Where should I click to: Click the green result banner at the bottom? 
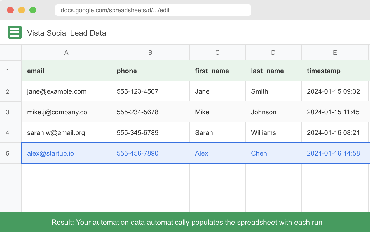click(x=185, y=222)
